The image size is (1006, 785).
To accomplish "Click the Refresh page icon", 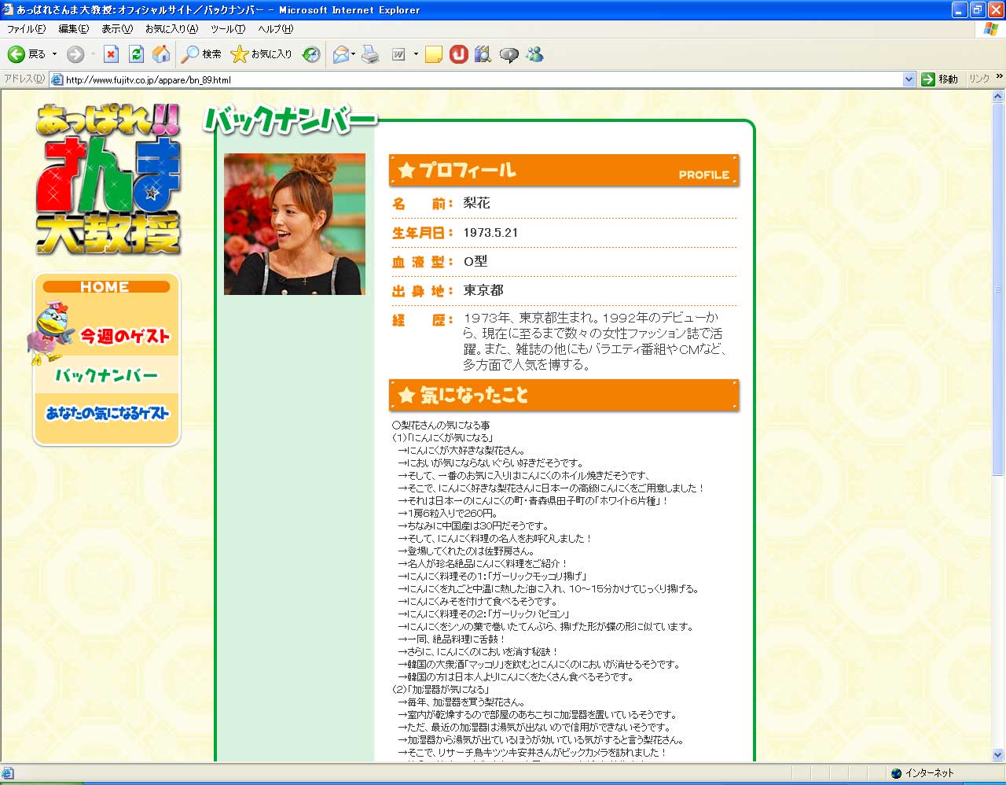I will tap(136, 54).
